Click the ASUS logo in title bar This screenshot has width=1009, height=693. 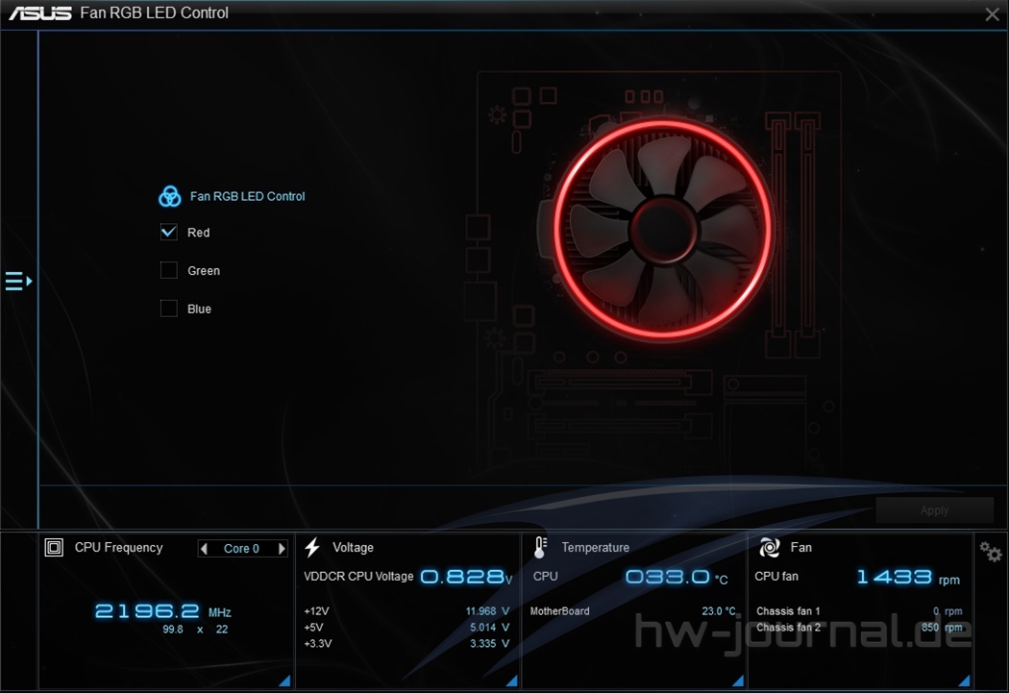(x=40, y=12)
